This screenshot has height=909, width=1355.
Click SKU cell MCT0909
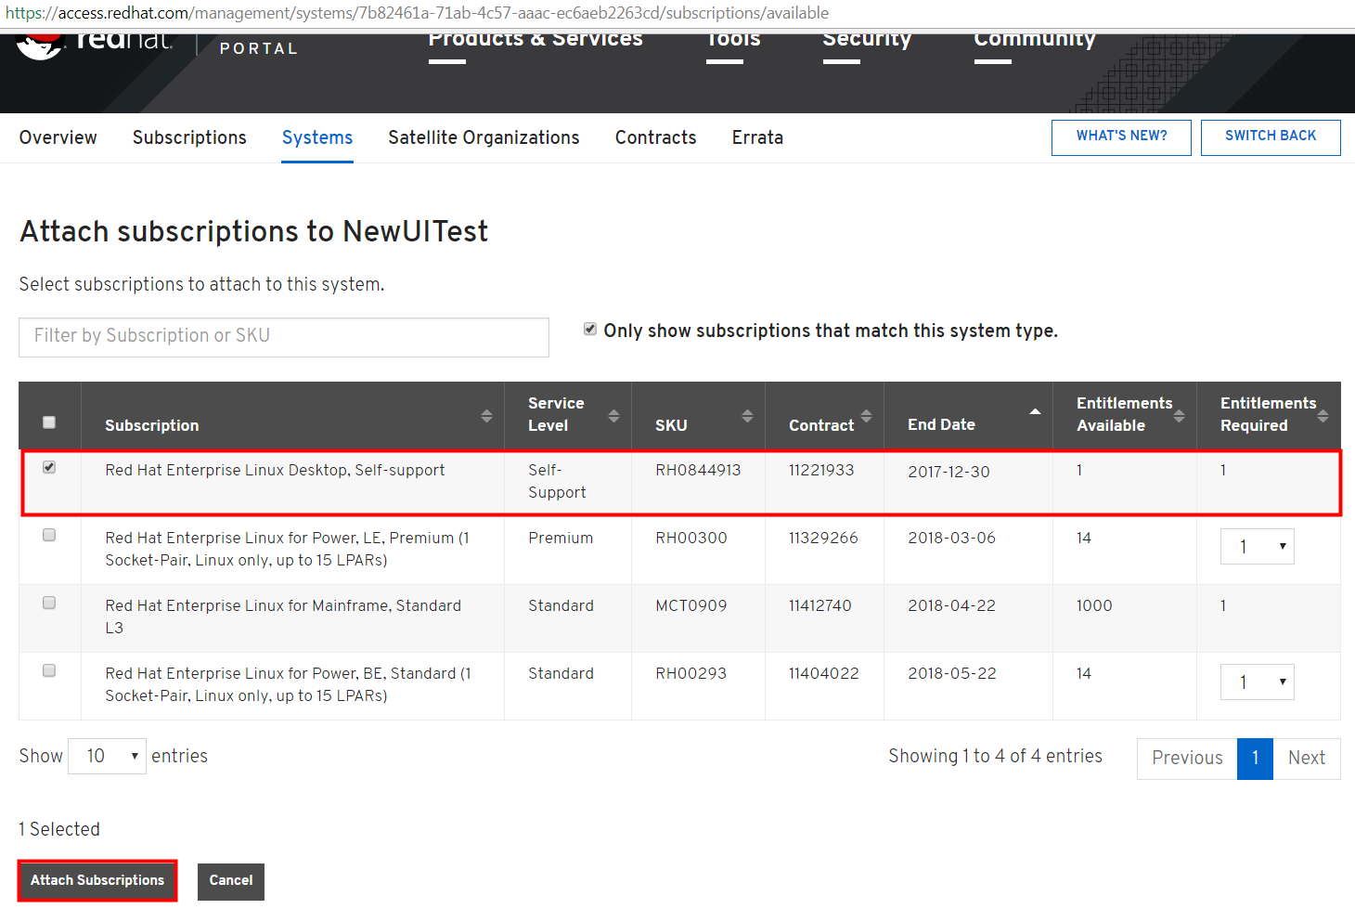[691, 605]
